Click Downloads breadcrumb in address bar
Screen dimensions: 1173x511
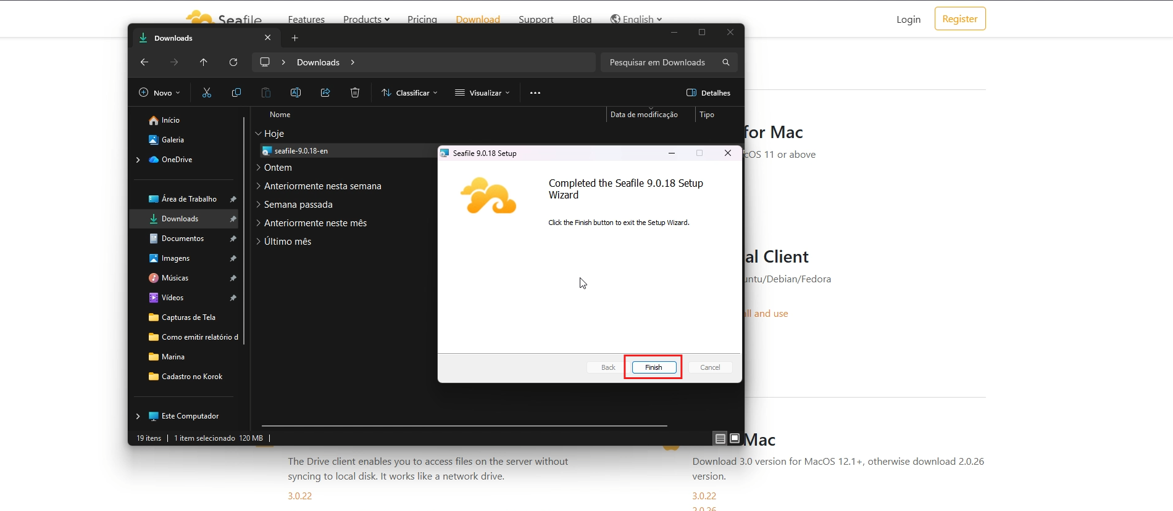tap(318, 62)
